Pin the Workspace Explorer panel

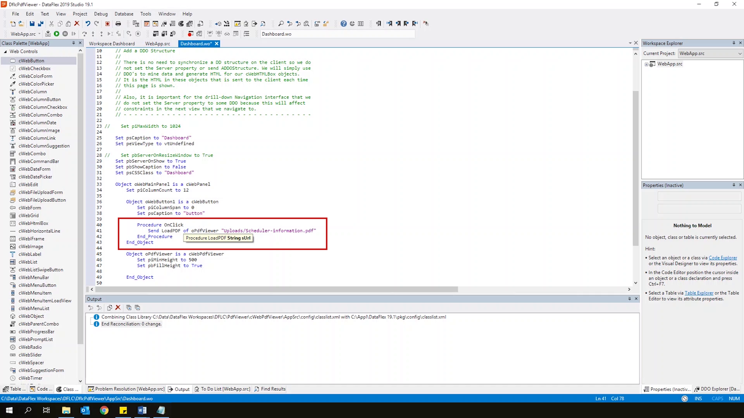point(734,43)
